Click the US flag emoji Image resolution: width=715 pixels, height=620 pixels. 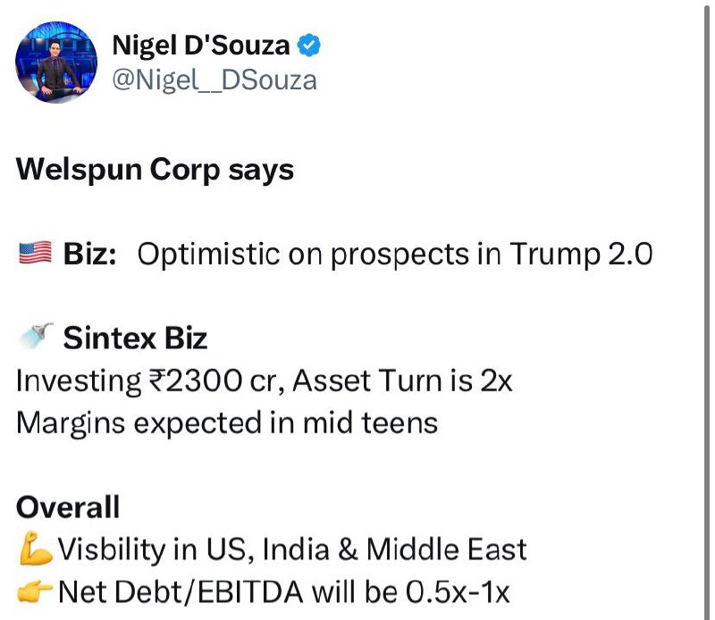point(35,253)
